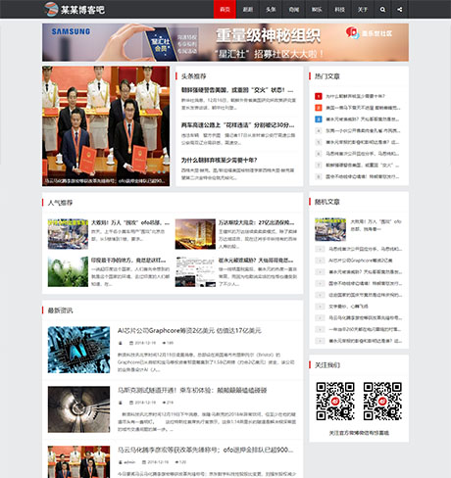Image resolution: width=451 pixels, height=478 pixels.
Task: Click the blog logo icon at top left
Action: point(51,9)
